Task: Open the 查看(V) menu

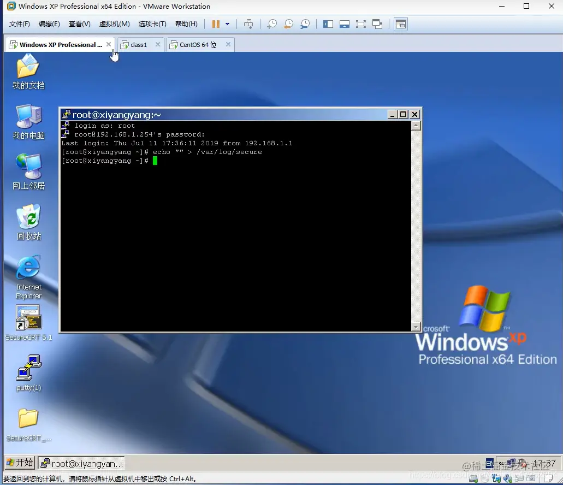Action: [x=79, y=24]
